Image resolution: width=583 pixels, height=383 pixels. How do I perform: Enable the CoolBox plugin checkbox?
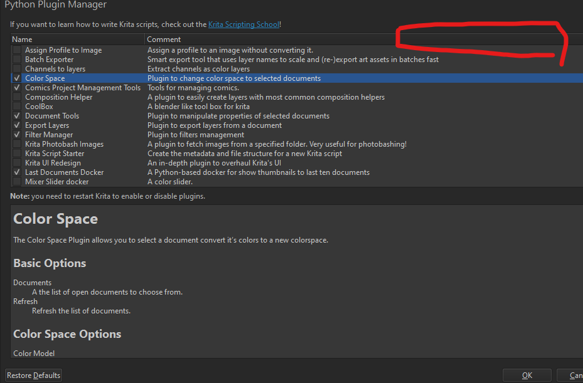17,107
